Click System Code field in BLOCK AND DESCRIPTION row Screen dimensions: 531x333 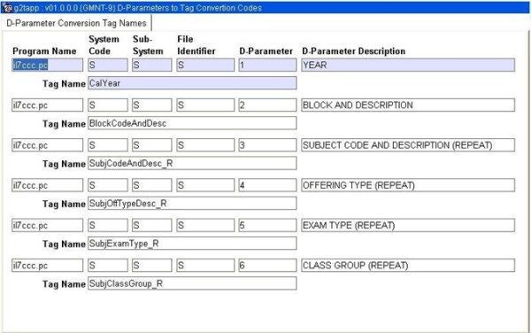108,105
